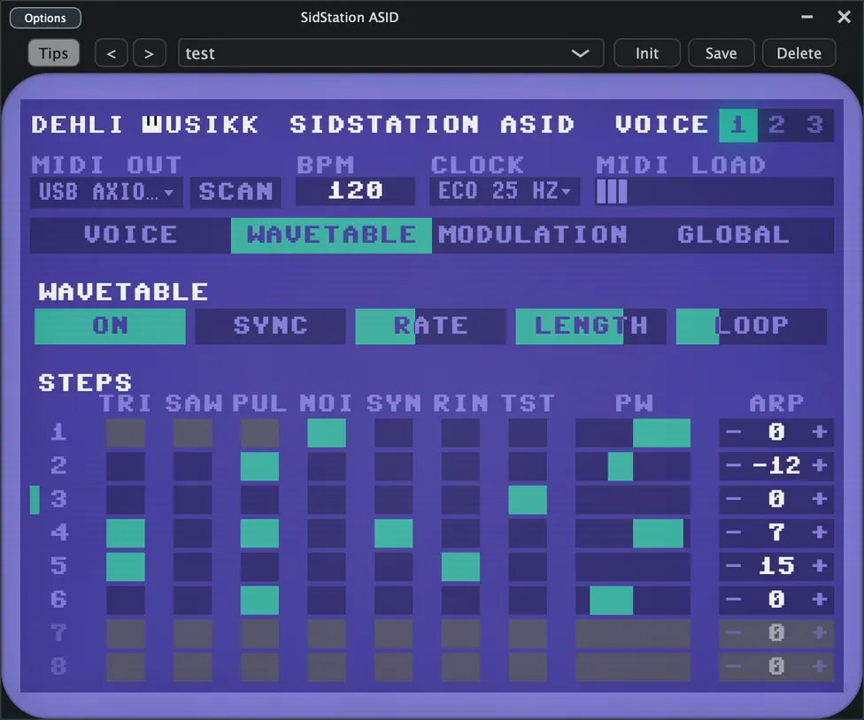Decrease ARP value on step 3
This screenshot has width=864, height=720.
(x=733, y=499)
